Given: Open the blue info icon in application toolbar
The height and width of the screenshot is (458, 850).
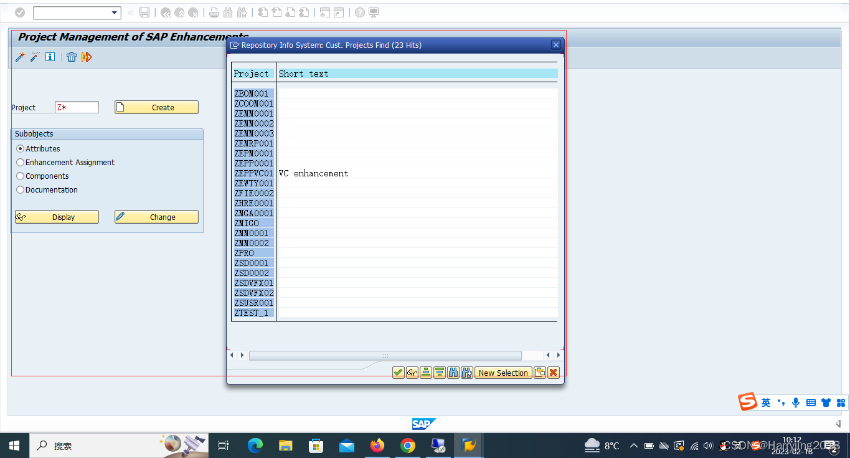Looking at the screenshot, I should 50,57.
